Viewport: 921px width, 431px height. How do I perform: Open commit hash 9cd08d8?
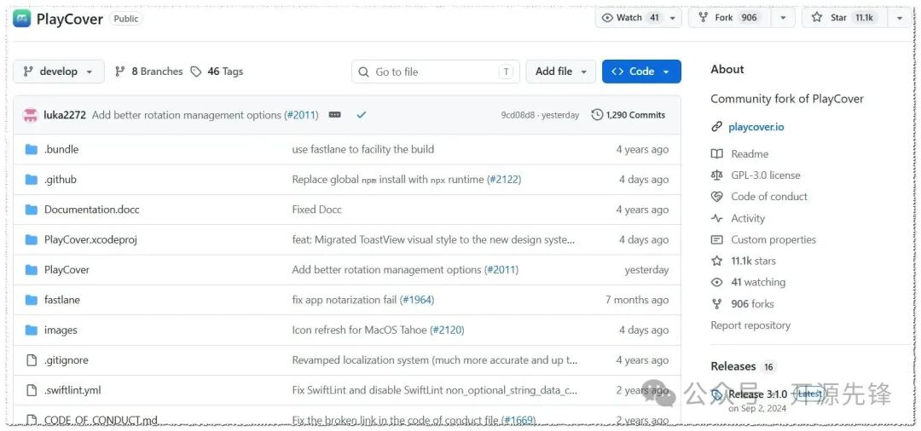point(518,115)
